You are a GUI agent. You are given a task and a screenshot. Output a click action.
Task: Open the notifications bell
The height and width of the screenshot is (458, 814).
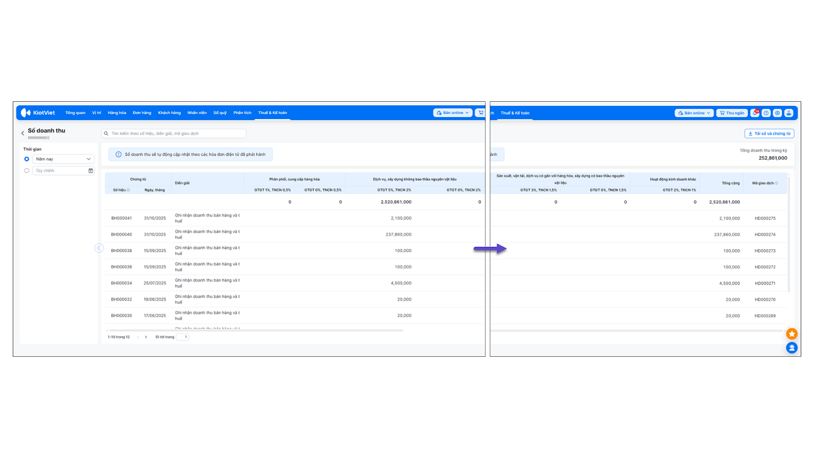click(755, 113)
